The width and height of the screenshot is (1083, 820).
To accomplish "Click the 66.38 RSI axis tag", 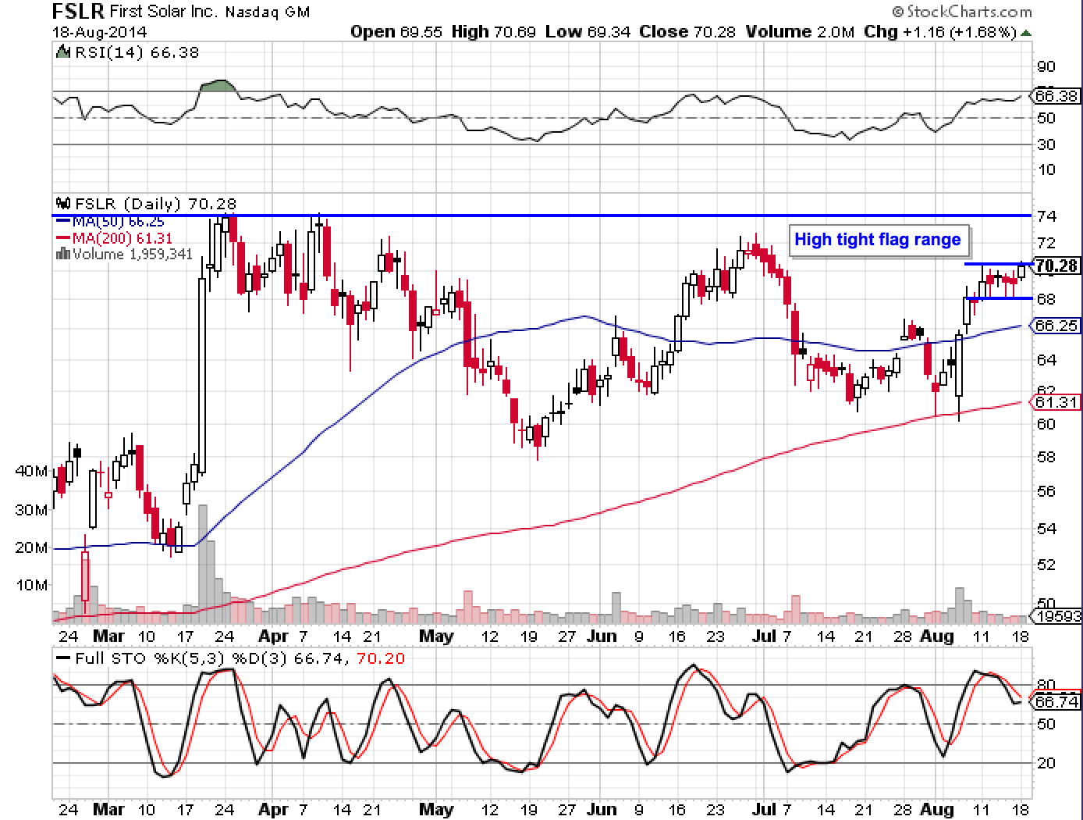I will pos(1056,96).
